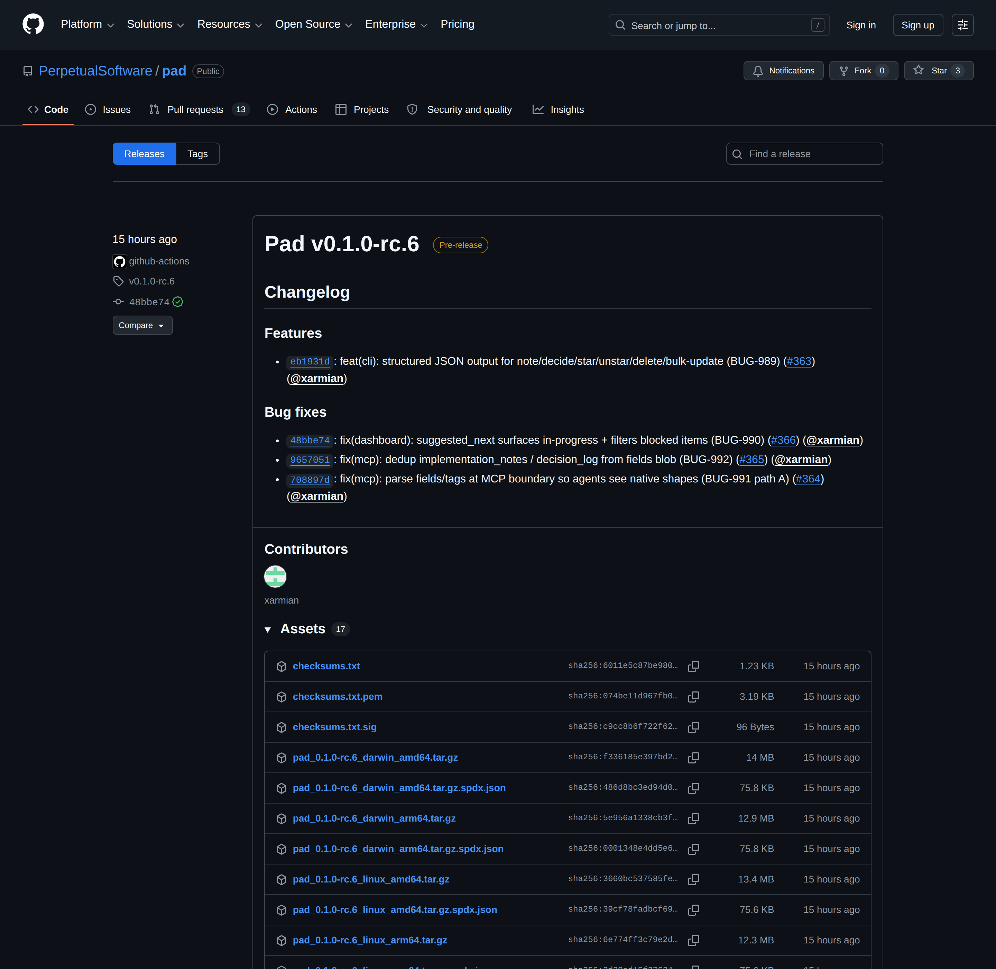This screenshot has height=969, width=996.
Task: Show the Releases list
Action: (145, 154)
